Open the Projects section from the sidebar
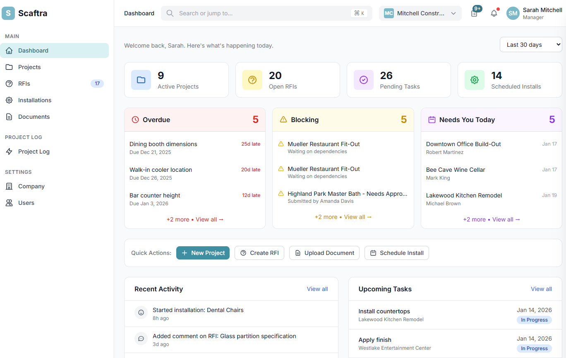The image size is (566, 358). point(29,67)
